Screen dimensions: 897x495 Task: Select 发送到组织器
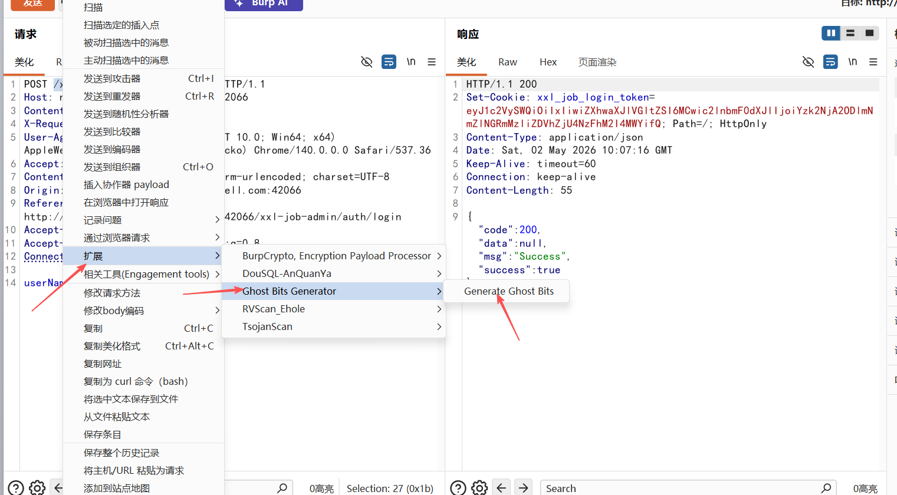point(143,167)
